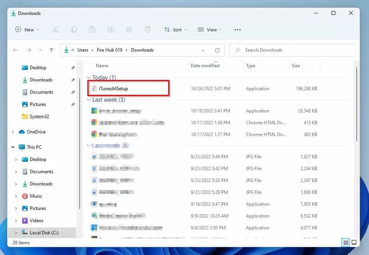Screen dimensions: 369x255
Task: Click the Fire Hub 019 breadcrumb
Action: (110, 50)
